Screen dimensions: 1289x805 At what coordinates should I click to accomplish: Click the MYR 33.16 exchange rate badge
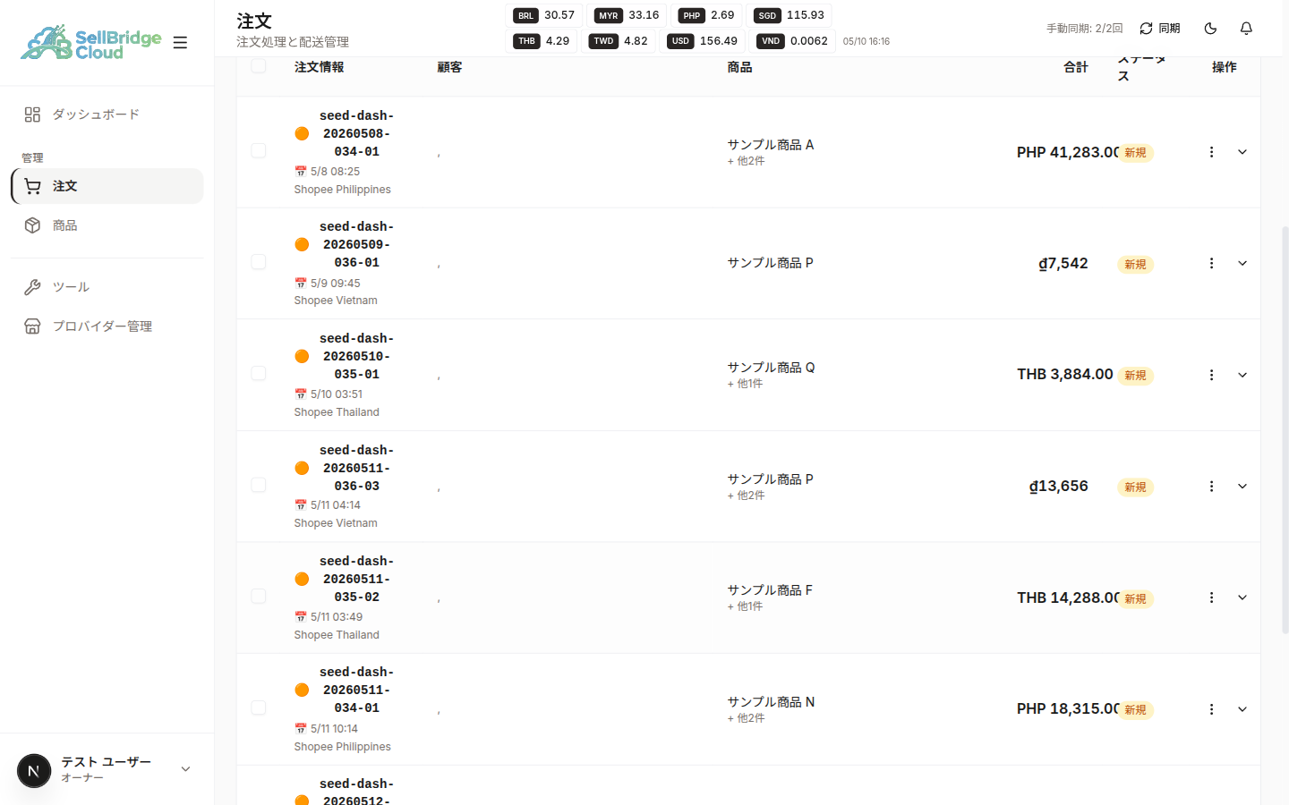[627, 15]
